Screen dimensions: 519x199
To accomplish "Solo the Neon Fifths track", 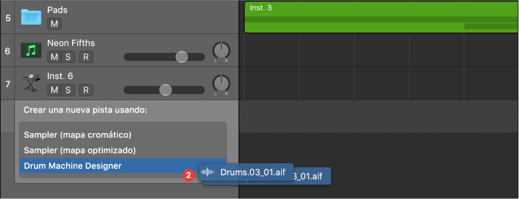I will point(68,57).
